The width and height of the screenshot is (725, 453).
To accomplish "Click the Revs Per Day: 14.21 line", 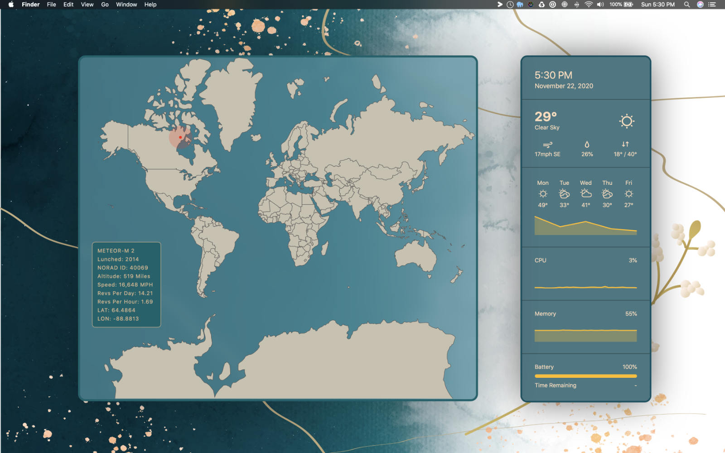I will 125,294.
